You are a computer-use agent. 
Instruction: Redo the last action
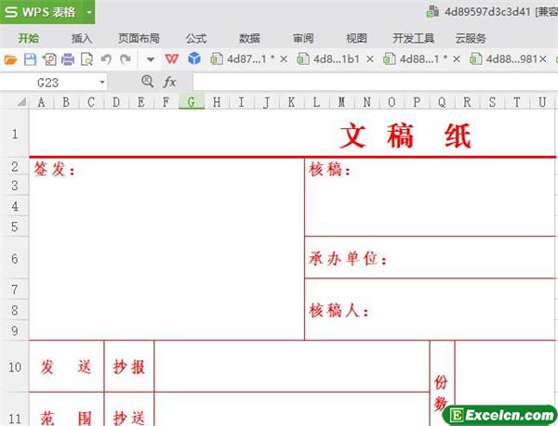[126, 59]
